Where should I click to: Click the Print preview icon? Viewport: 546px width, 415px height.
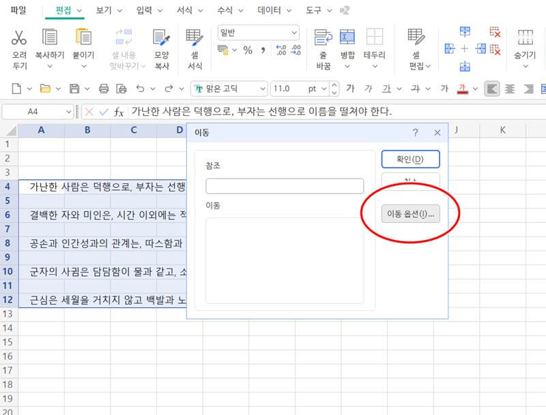point(121,89)
